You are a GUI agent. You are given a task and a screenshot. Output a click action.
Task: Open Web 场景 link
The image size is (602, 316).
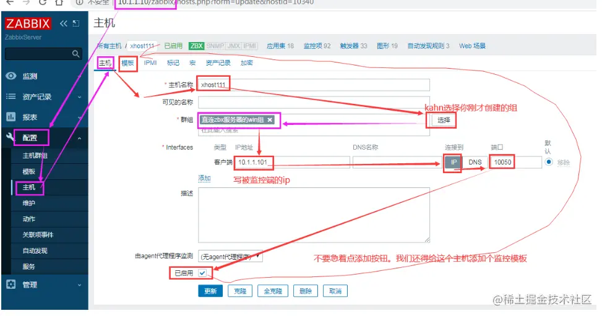tap(472, 46)
